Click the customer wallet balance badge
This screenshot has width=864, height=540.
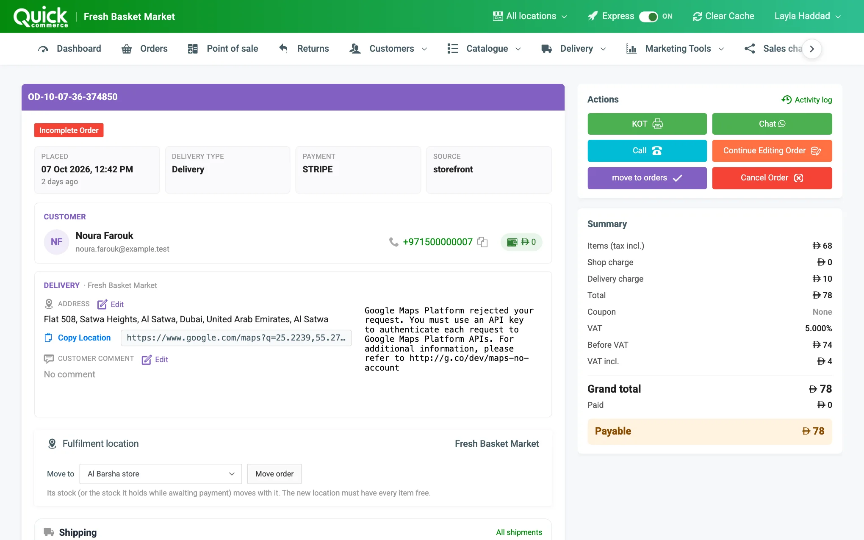[x=521, y=242]
